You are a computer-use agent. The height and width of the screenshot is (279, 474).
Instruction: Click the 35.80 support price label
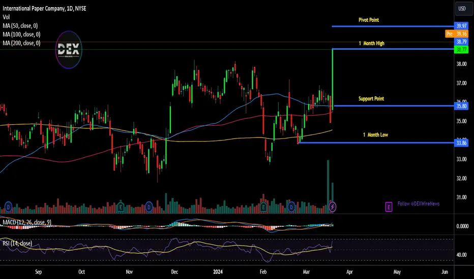[461, 106]
